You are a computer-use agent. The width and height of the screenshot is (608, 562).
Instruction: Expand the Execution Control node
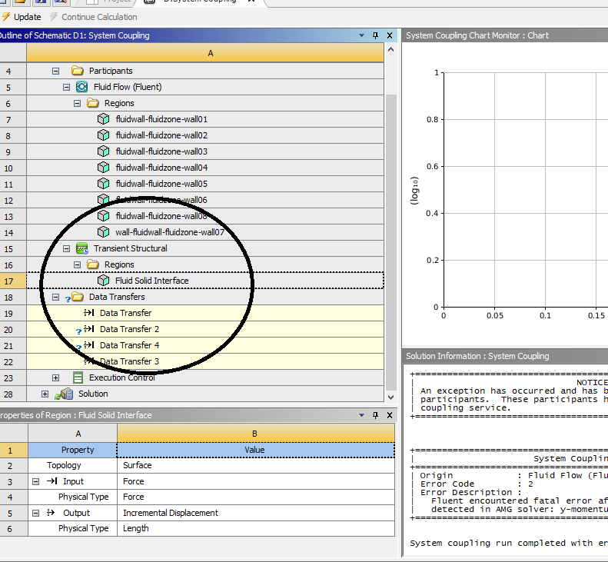(56, 377)
